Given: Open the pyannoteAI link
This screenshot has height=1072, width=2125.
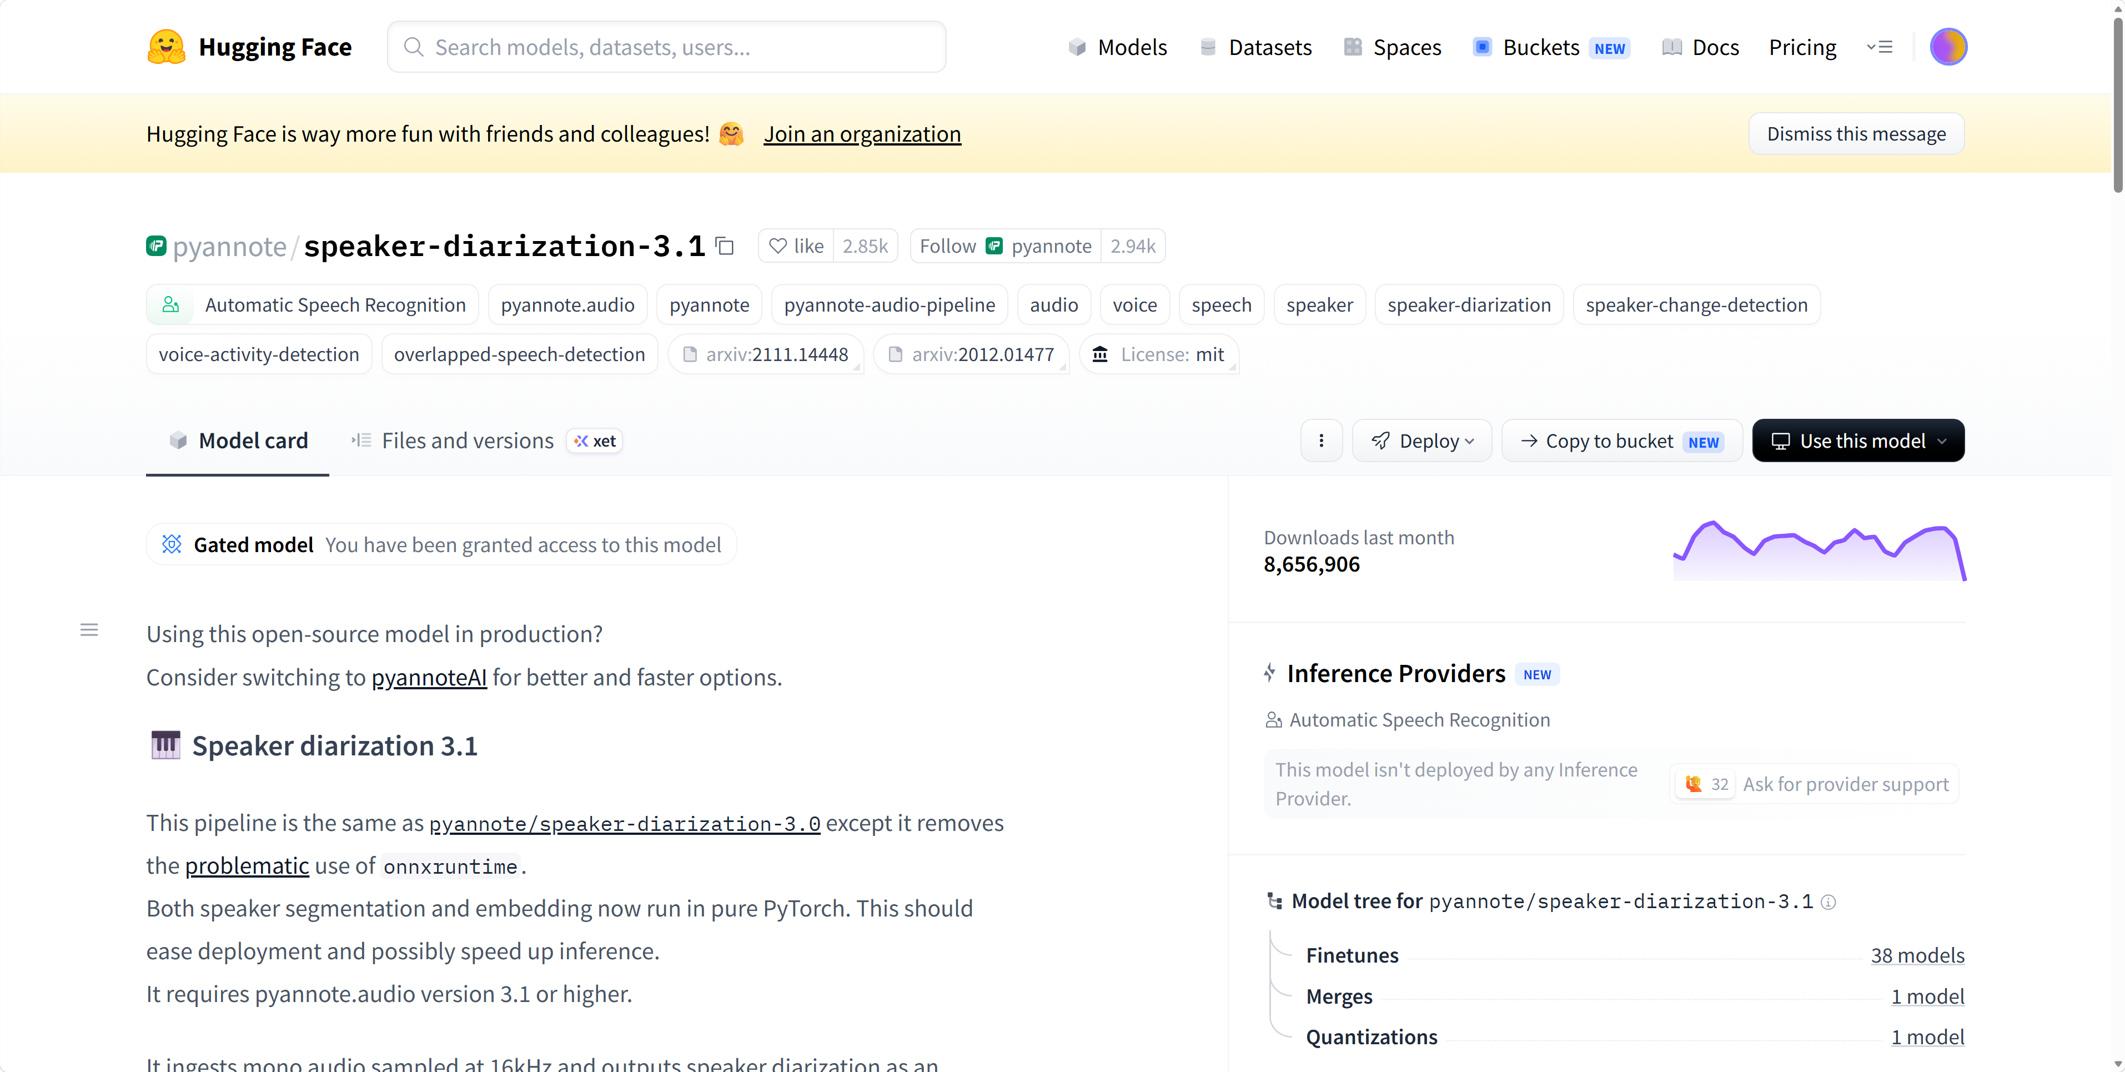Looking at the screenshot, I should coord(429,678).
